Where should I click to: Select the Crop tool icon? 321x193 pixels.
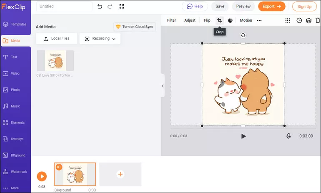click(220, 20)
